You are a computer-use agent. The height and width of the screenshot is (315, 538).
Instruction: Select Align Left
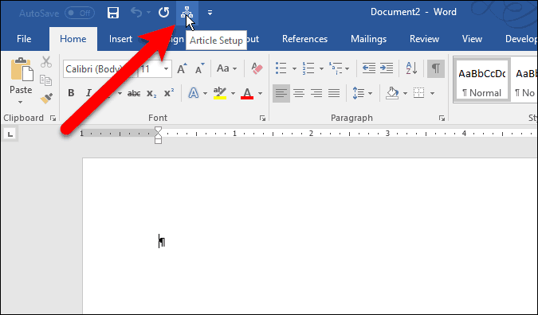[281, 93]
